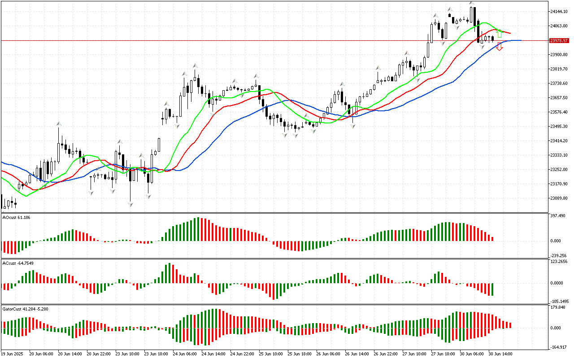Viewport: 574px width, 359px height.
Task: Select the lowest down fractal marker on the chart
Action: (x=130, y=205)
